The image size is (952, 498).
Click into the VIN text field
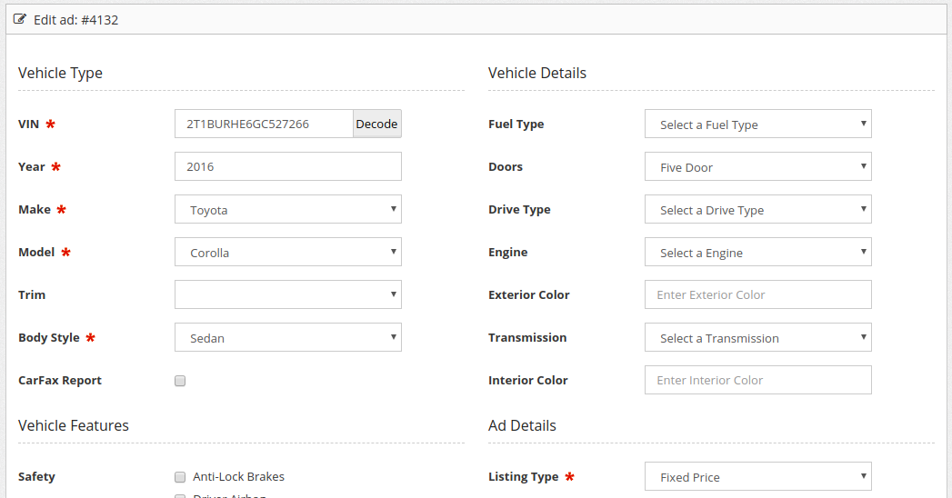coord(264,124)
